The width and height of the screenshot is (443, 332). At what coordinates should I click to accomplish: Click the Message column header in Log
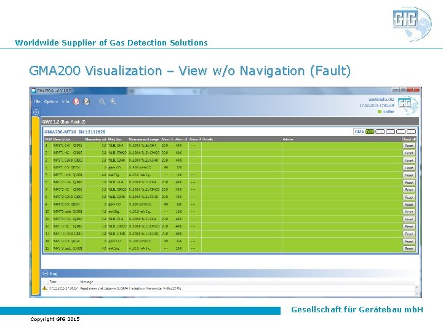87,282
